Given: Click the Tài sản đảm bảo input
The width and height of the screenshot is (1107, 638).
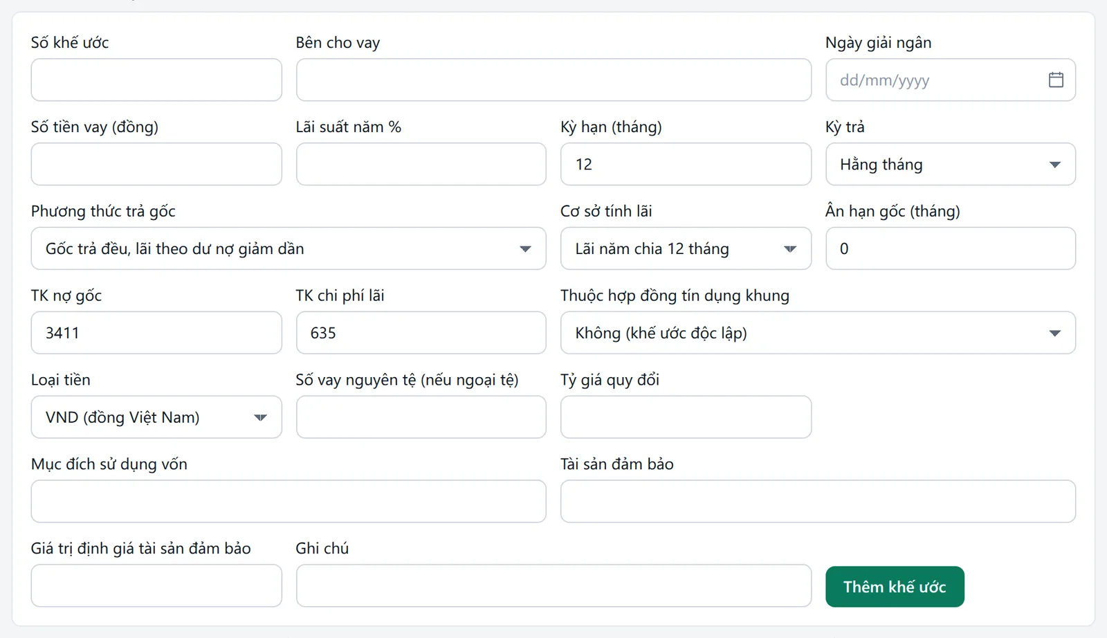Looking at the screenshot, I should click(x=818, y=502).
